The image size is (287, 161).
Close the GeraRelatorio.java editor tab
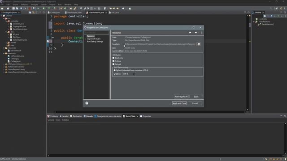[106, 13]
